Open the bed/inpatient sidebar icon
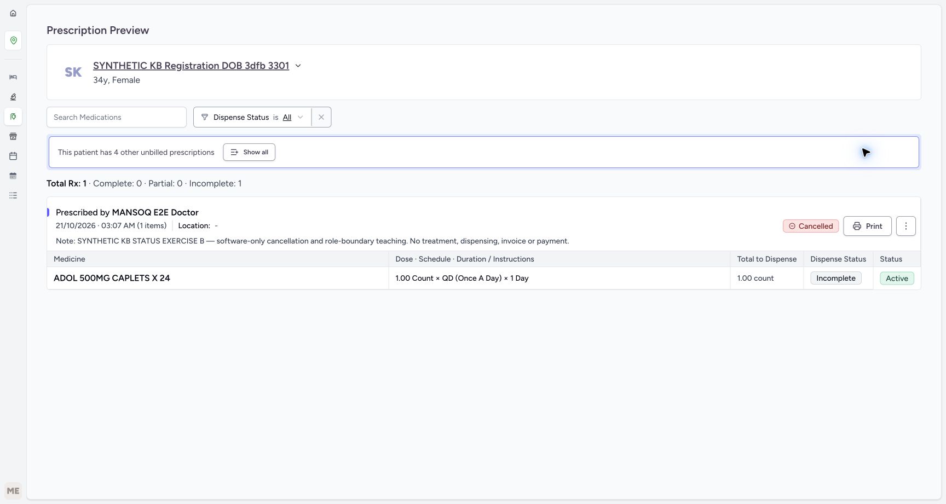 click(13, 77)
